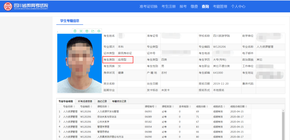This screenshot has height=140, width=290.
Task: Sort by the 课程类别 column arrows
Action: [173, 107]
